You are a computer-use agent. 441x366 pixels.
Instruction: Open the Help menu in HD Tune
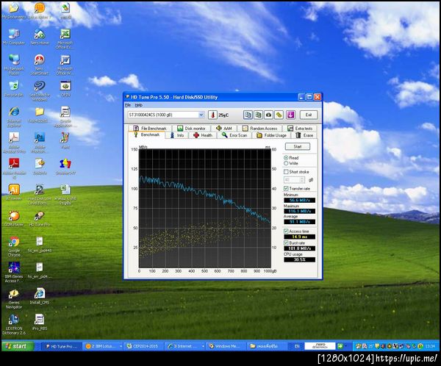139,105
